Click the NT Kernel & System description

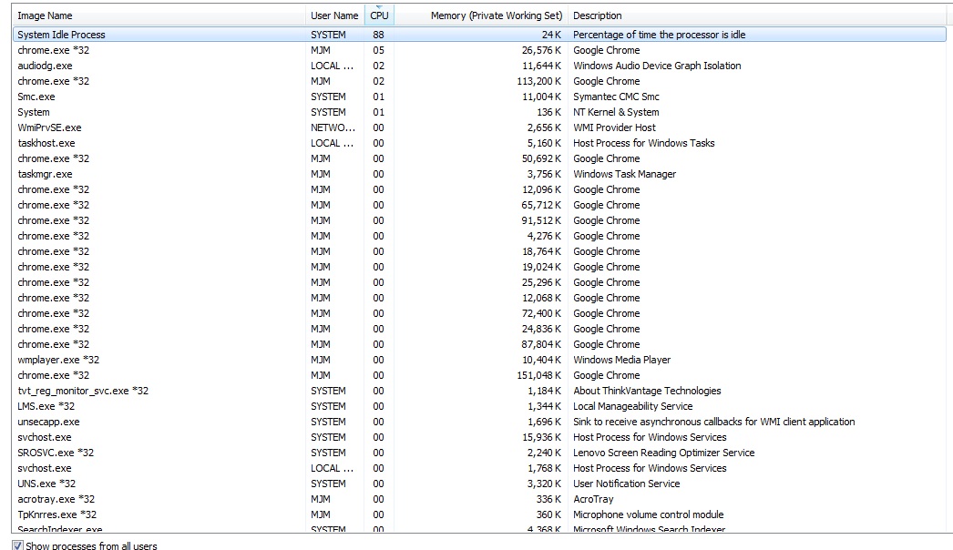tap(616, 112)
